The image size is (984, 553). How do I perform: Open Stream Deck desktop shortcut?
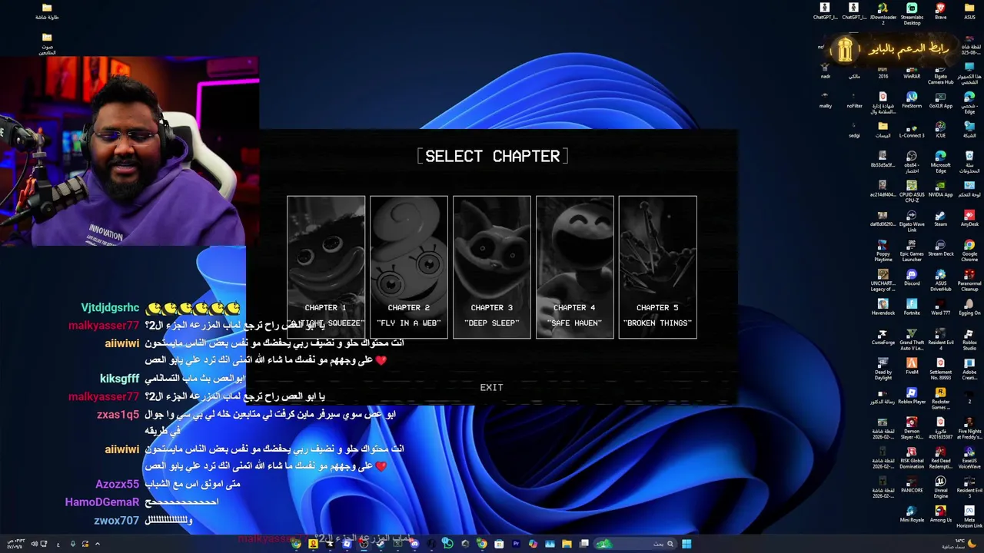click(x=940, y=247)
